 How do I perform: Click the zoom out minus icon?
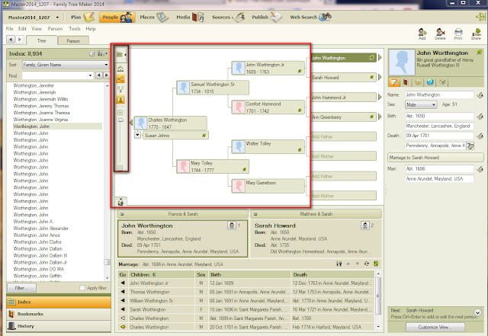click(120, 168)
